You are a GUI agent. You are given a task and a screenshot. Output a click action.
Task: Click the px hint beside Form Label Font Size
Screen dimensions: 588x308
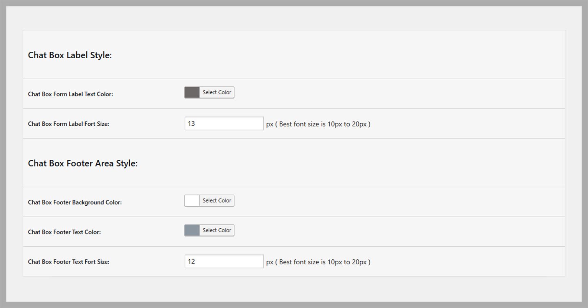point(318,124)
